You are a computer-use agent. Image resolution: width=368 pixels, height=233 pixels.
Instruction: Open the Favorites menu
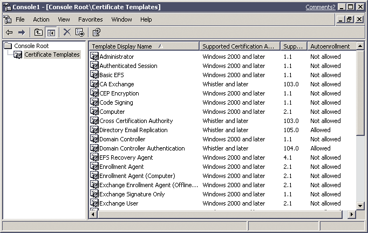tap(90, 19)
